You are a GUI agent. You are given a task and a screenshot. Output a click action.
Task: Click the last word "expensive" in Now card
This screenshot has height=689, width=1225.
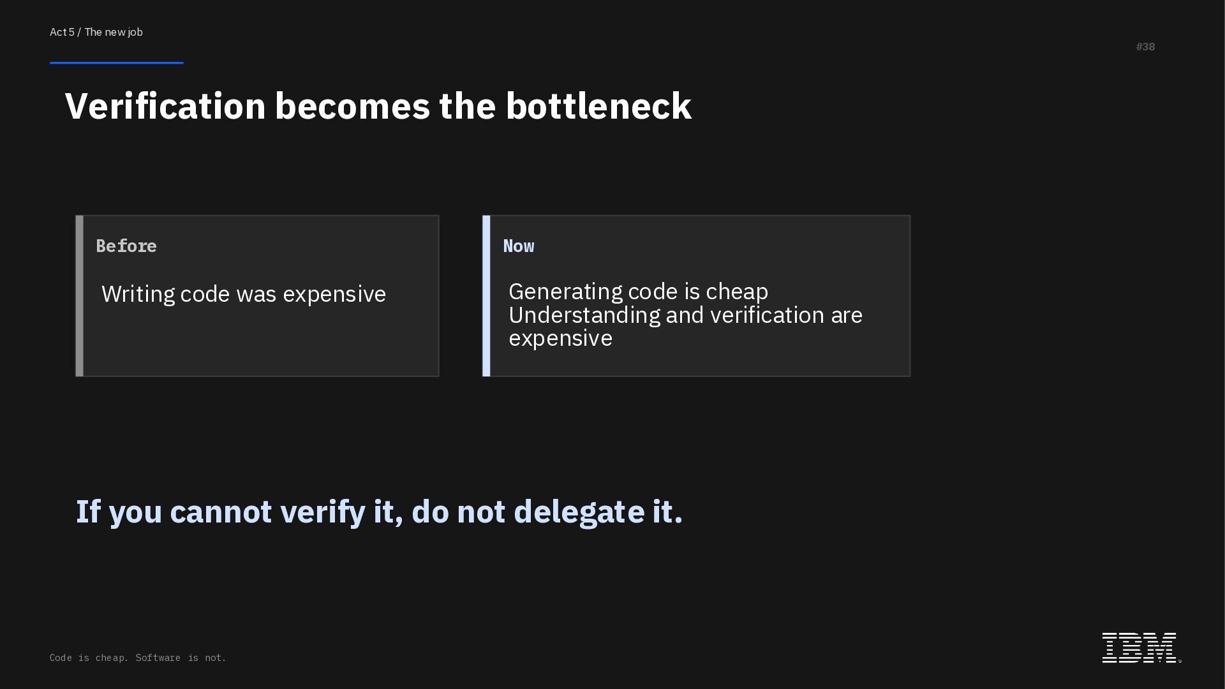[560, 338]
